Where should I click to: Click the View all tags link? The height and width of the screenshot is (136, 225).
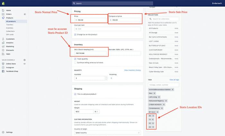(x=174, y=80)
